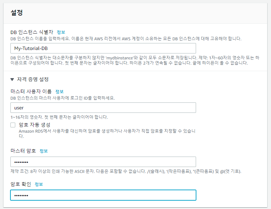Open the 정보 link beside DB 인스턴스 식별자
Viewport: 271px width, 209px height.
coord(61,32)
